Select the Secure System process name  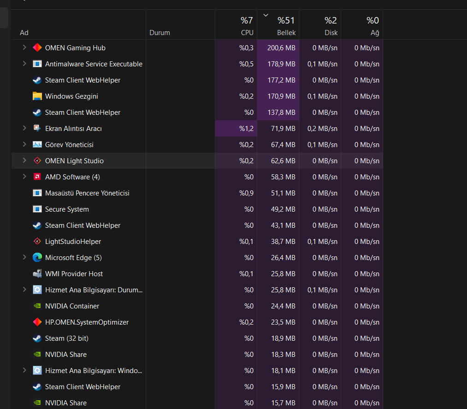pyautogui.click(x=67, y=209)
